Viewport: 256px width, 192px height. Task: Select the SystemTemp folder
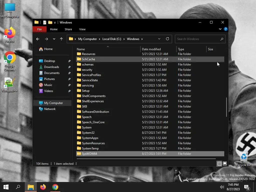click(x=150, y=148)
